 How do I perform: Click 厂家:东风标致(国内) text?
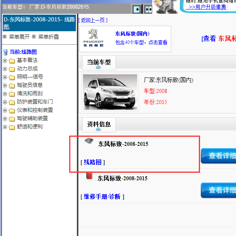tap(168, 80)
